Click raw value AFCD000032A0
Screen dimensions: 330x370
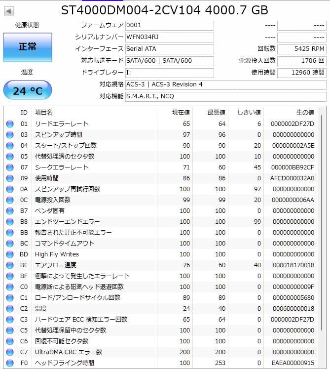pos(292,178)
